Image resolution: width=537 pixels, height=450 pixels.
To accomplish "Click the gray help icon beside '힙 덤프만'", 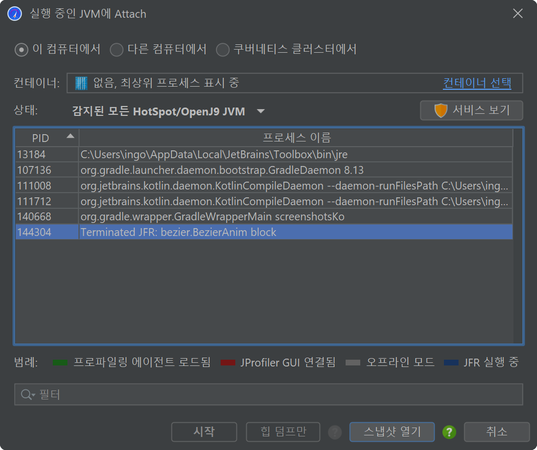I will click(x=335, y=432).
